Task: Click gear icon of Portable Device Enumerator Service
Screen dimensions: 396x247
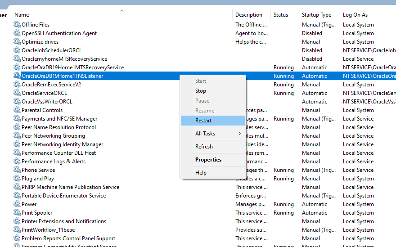Action: 17,196
